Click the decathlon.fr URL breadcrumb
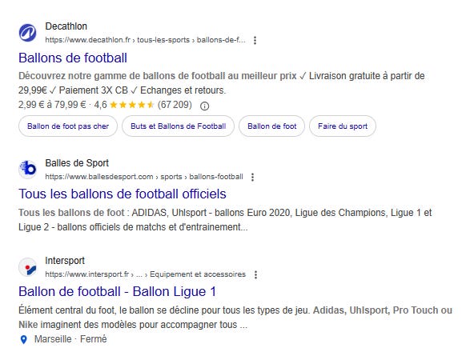This screenshot has width=466, height=364. 146,40
